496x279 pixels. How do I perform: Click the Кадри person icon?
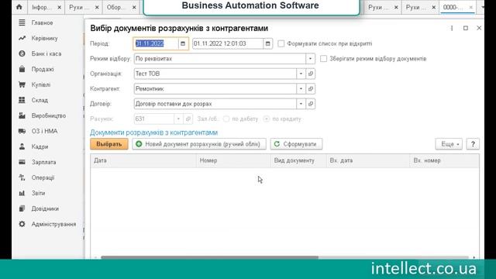(22, 146)
